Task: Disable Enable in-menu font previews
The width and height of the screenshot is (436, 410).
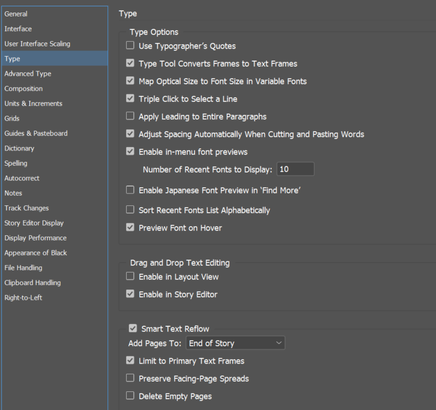Action: click(x=131, y=152)
